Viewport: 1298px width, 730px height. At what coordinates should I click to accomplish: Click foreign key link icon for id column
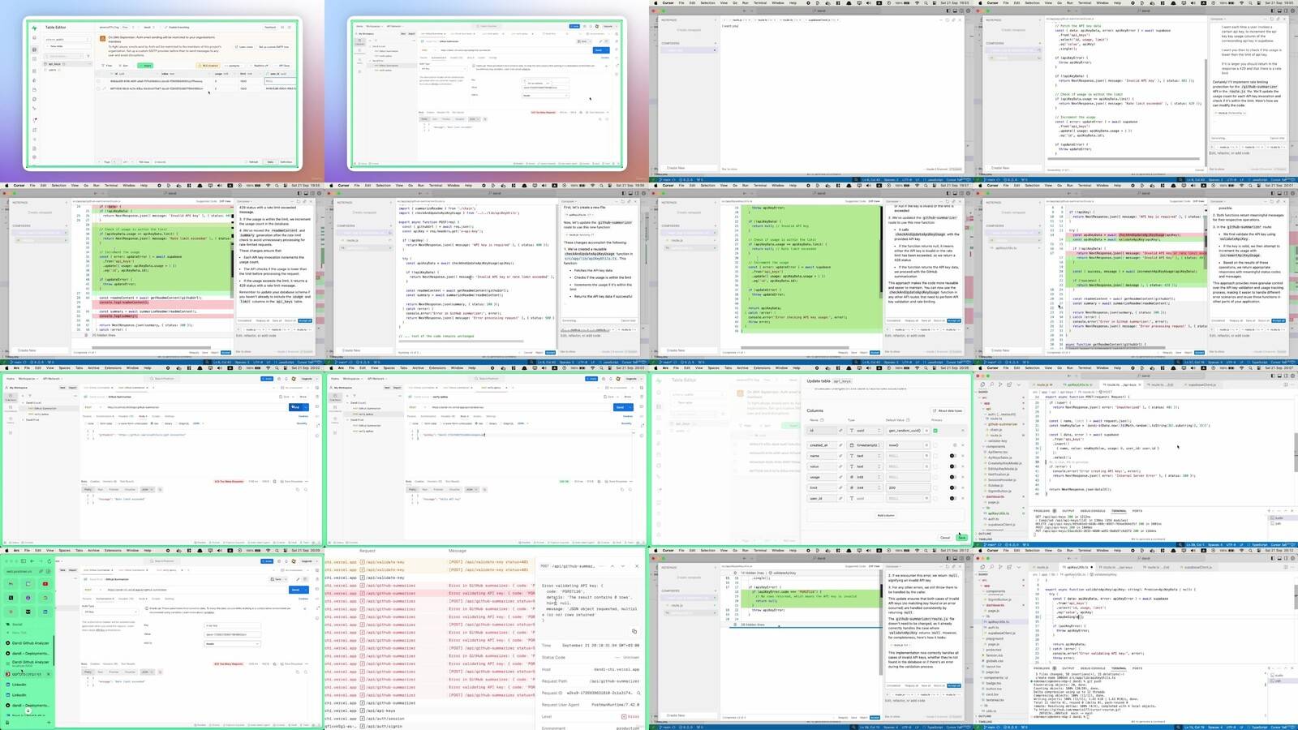coord(840,431)
